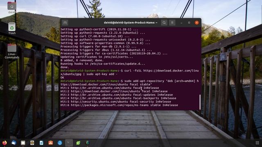The width and height of the screenshot is (262, 147).
Task: Click the 'Hit:3' focal-updates InRelease line
Action: point(117,95)
